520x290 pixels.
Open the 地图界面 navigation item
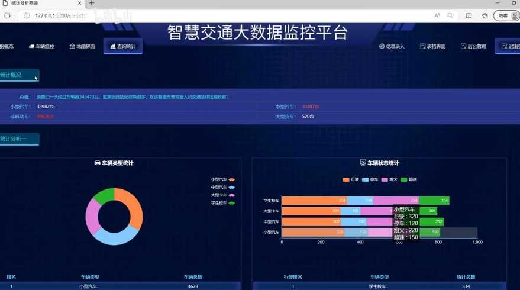(82, 46)
